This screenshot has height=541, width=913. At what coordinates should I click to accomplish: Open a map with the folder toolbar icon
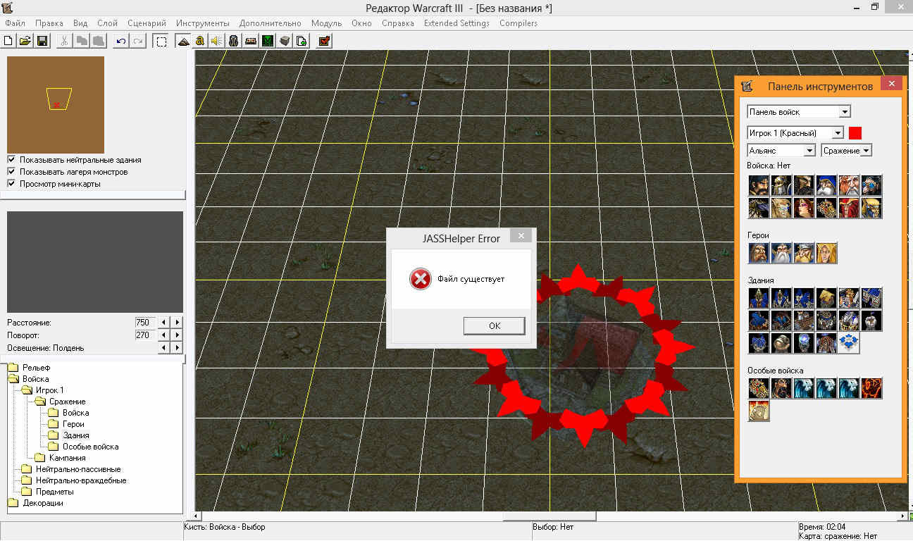[25, 41]
